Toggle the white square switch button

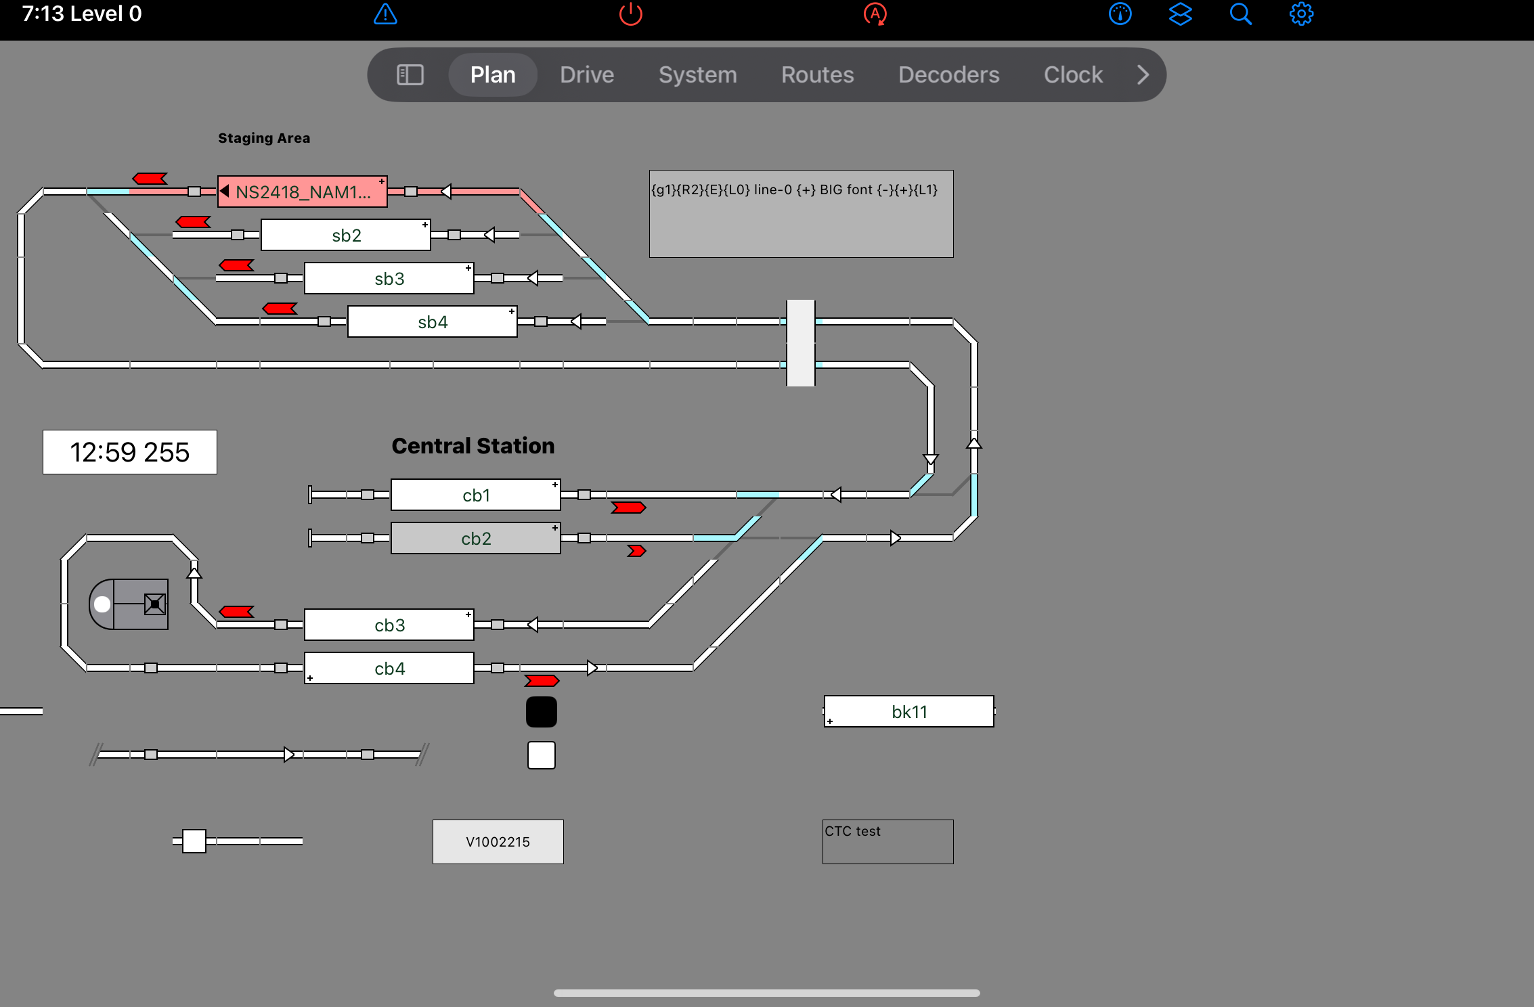tap(541, 755)
